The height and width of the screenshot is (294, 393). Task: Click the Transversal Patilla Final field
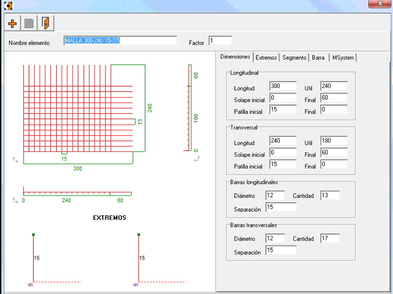tap(334, 164)
